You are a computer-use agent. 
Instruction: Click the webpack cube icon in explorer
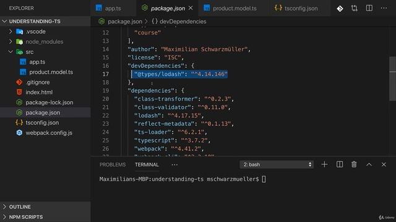(x=19, y=133)
